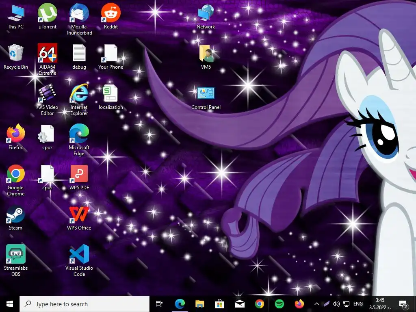Switch the ENG input language indicator
The width and height of the screenshot is (416, 312).
tap(358, 304)
